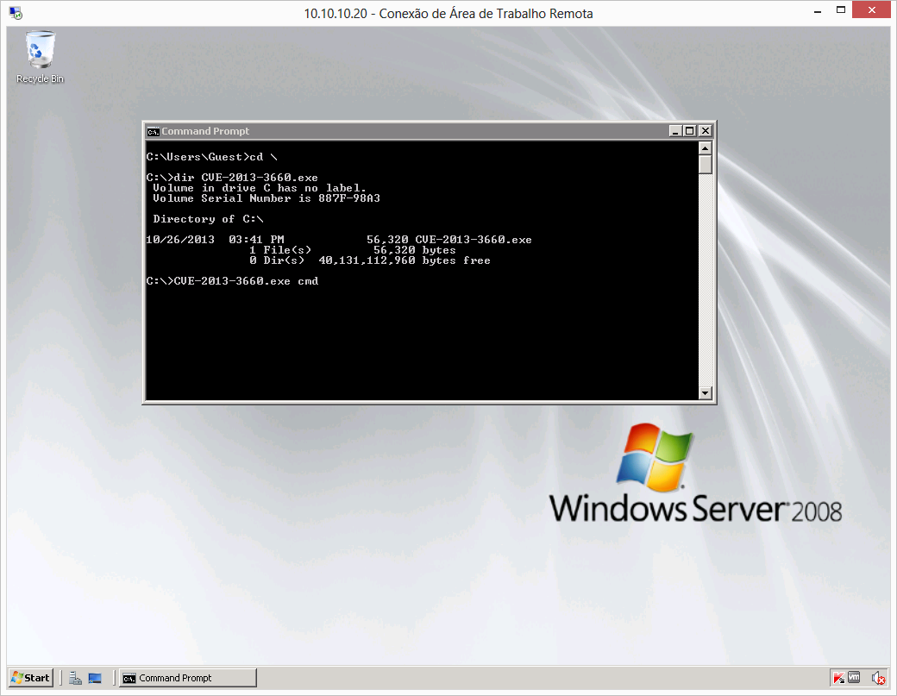This screenshot has width=897, height=696.
Task: Launch Server Manager from quick launch
Action: coord(76,678)
